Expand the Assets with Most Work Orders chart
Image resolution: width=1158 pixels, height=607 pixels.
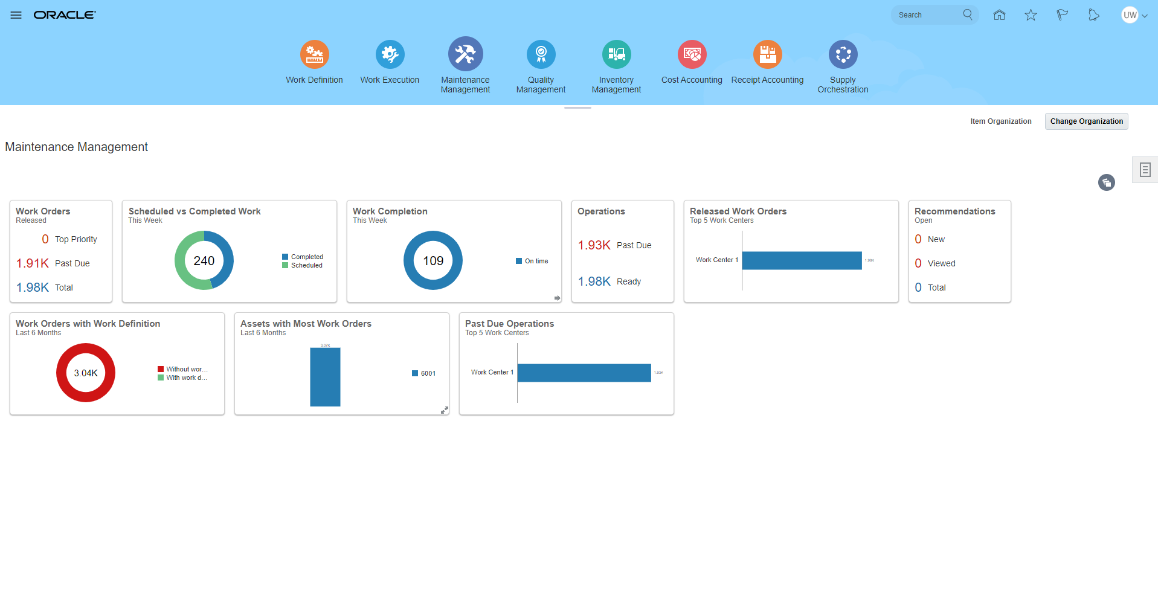pyautogui.click(x=444, y=410)
